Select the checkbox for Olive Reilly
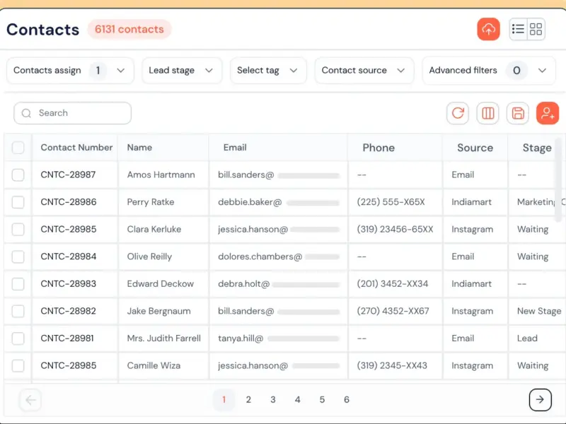Viewport: 566px width, 424px height. pyautogui.click(x=18, y=257)
